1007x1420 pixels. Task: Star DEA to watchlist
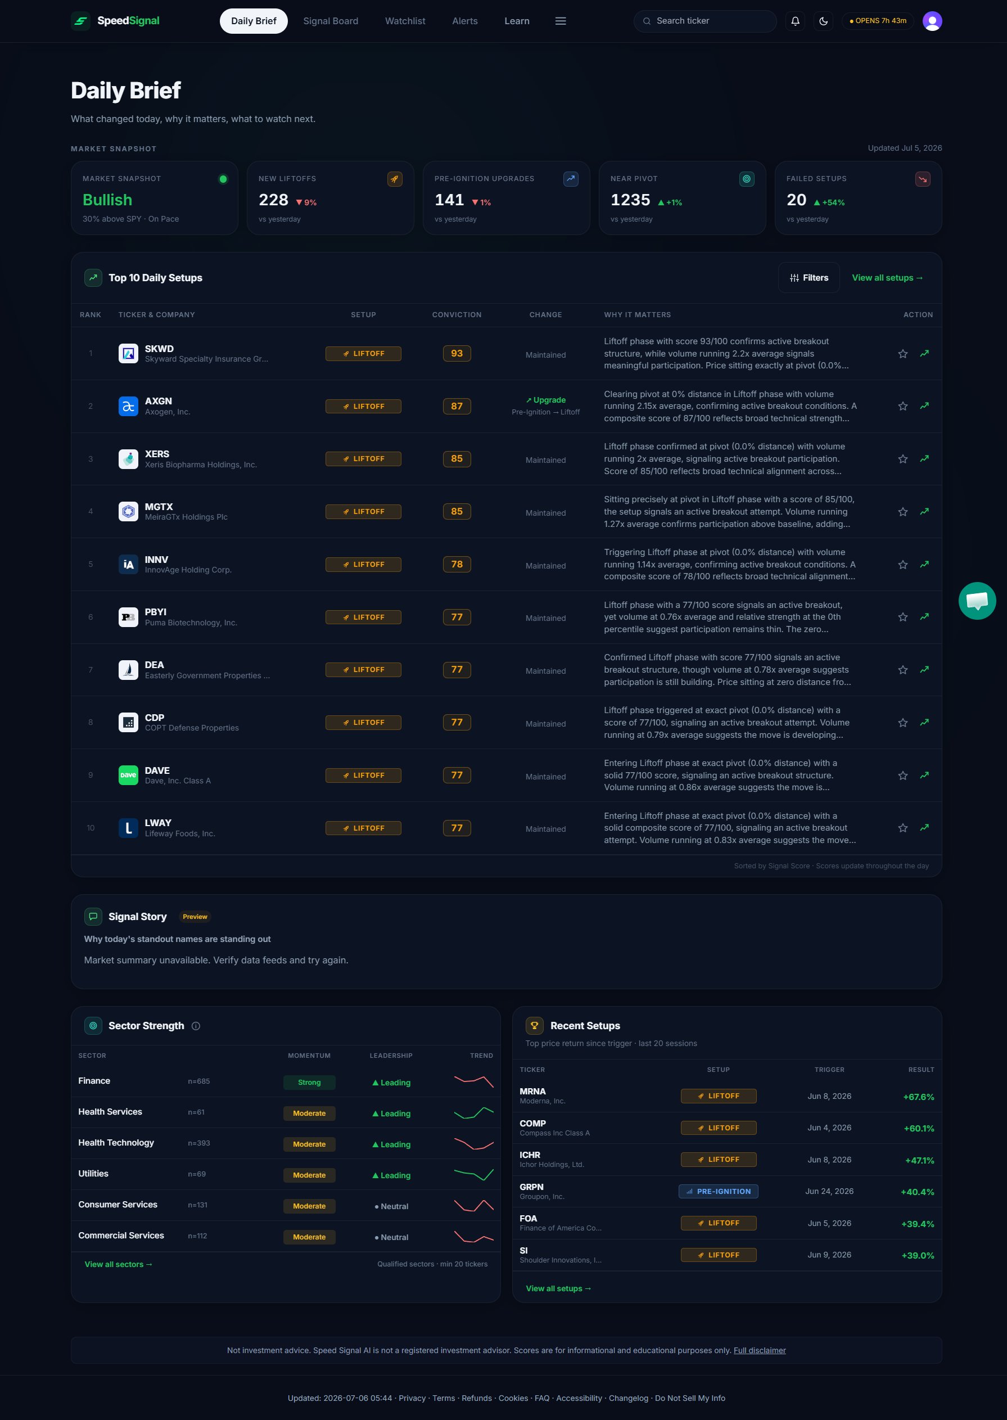[x=903, y=670]
